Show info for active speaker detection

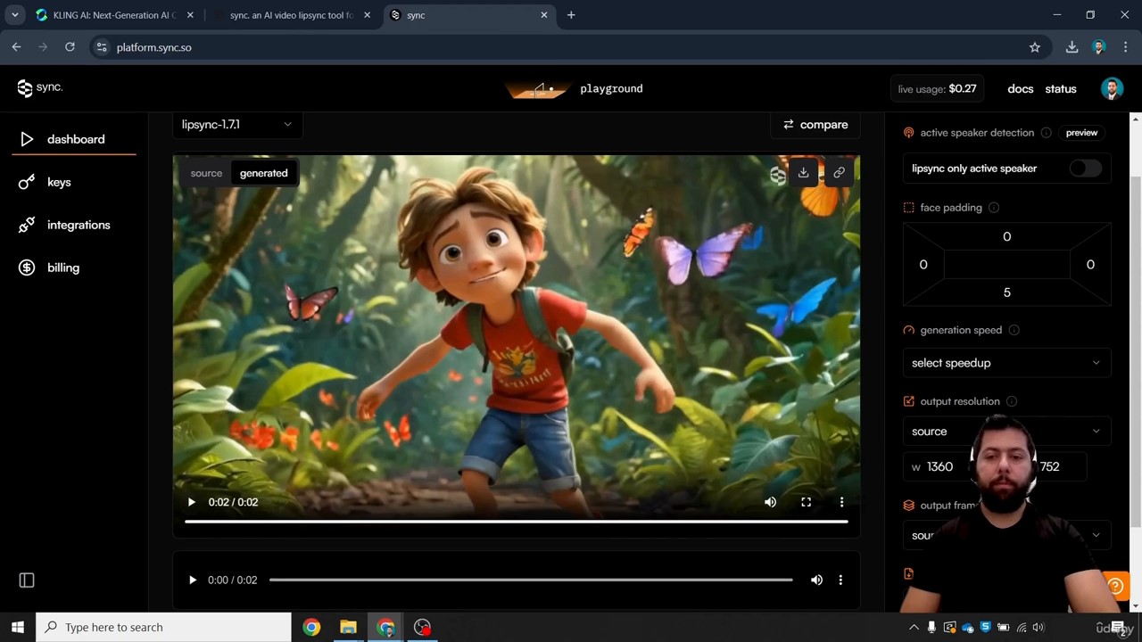(x=1046, y=133)
